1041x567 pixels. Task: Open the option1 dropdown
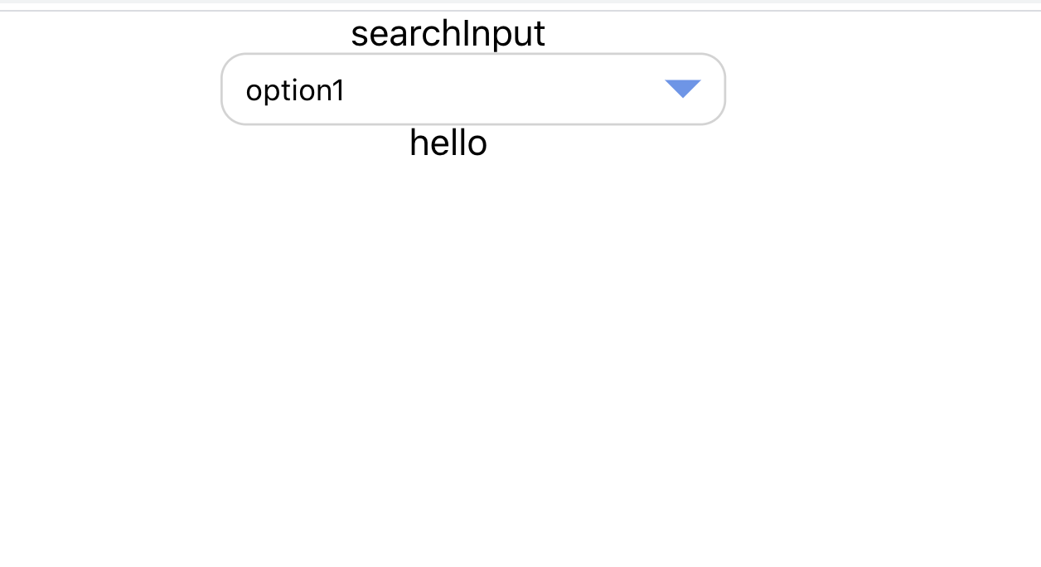tap(472, 90)
